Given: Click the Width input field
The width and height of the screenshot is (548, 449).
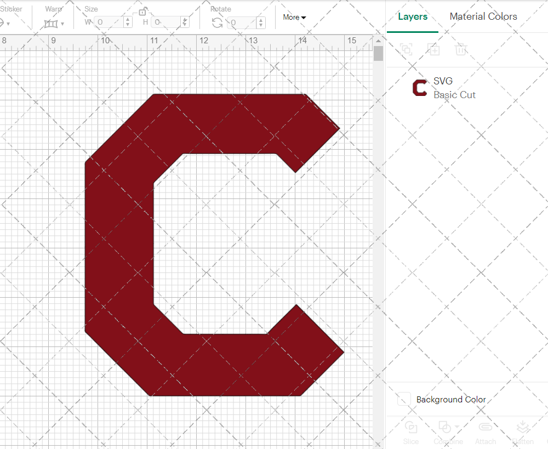Looking at the screenshot, I should click(x=110, y=22).
